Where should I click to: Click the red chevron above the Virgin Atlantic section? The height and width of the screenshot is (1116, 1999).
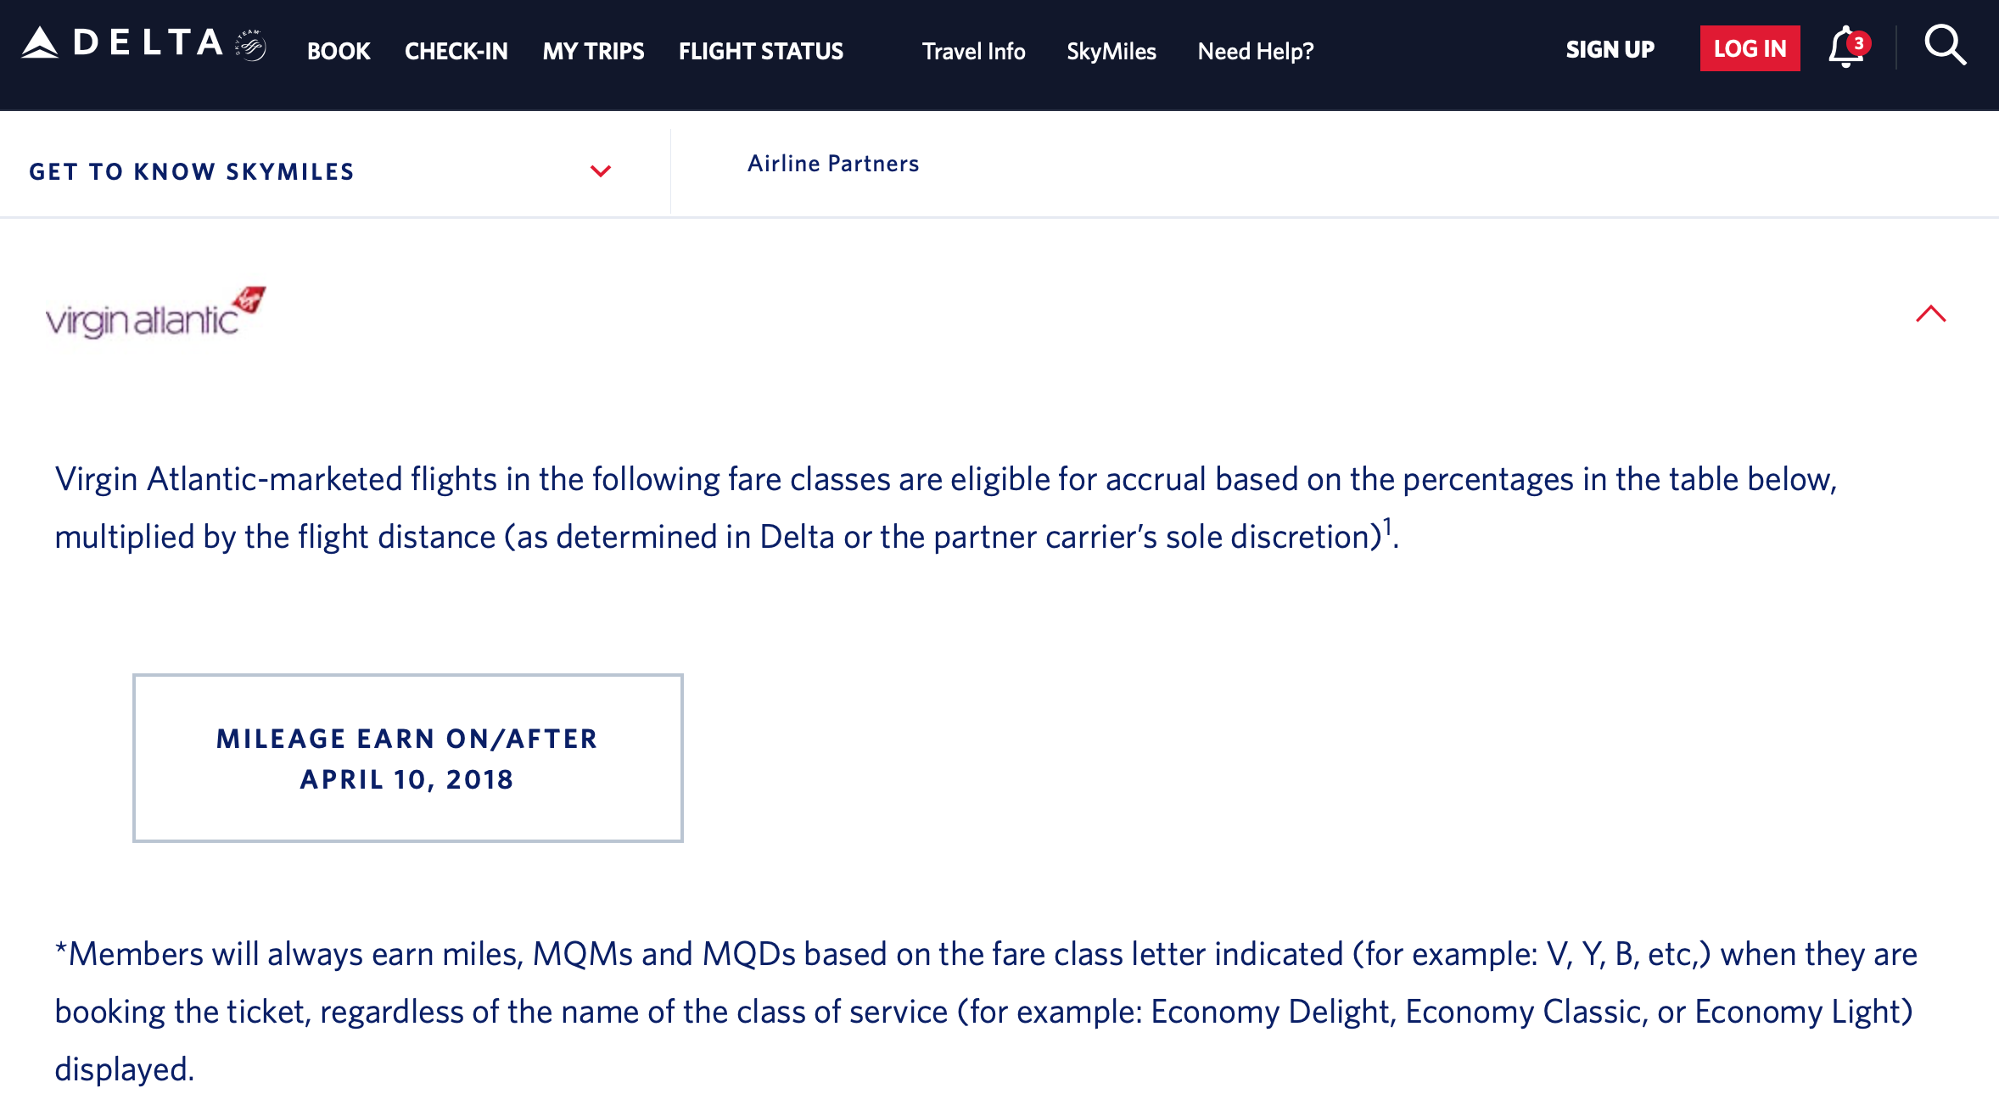pos(1933,315)
